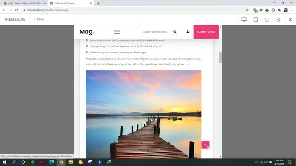Reload the page

(17, 10)
